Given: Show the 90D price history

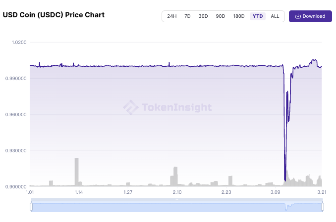Looking at the screenshot, I should [220, 16].
